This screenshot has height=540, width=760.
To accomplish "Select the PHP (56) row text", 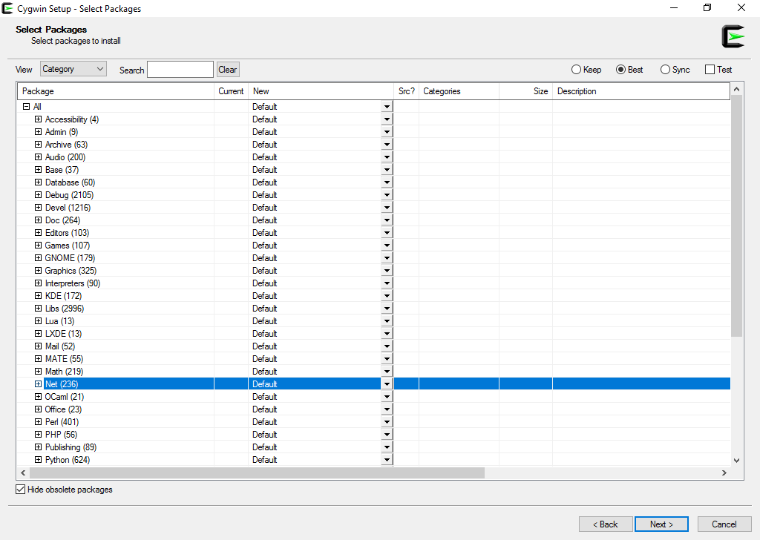I will pos(61,435).
